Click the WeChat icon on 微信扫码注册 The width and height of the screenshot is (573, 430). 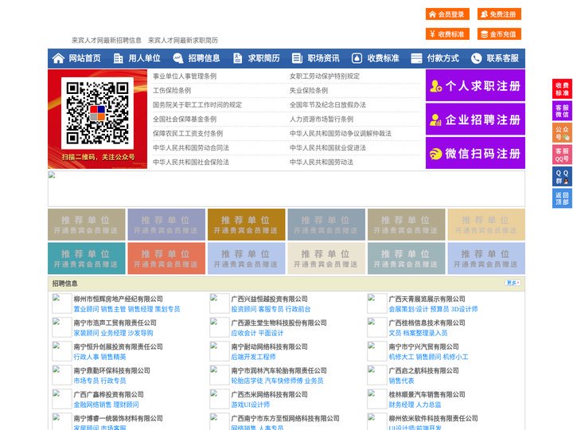(x=435, y=154)
